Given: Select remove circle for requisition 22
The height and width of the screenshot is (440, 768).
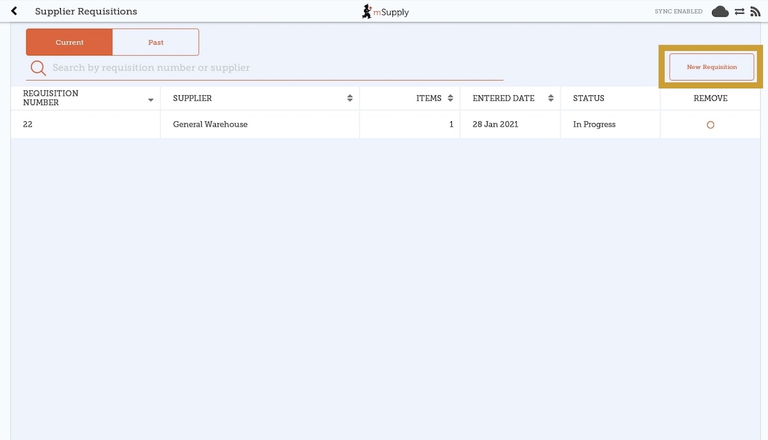Looking at the screenshot, I should (x=710, y=125).
